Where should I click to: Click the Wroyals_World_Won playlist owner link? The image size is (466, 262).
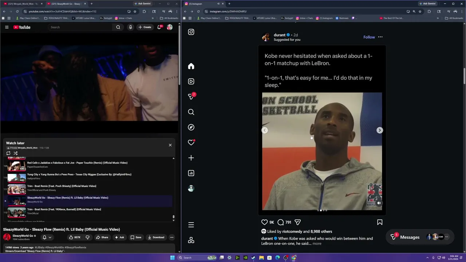coord(28,148)
